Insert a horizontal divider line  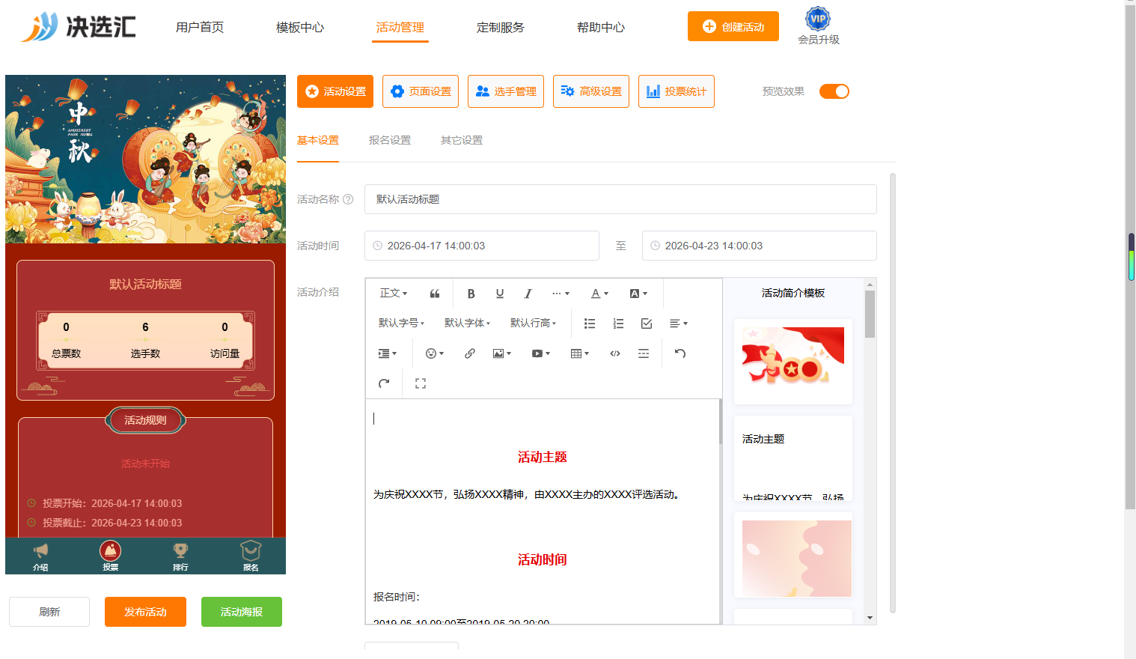644,353
